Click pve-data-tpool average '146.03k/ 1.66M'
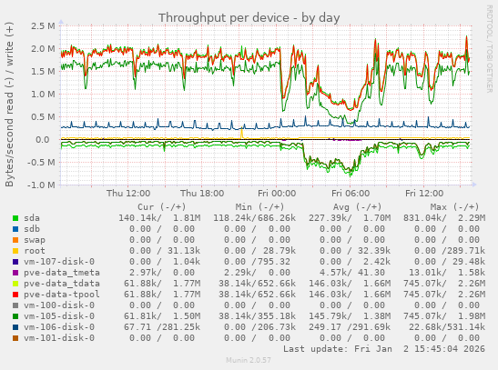Screen dimensions: 498x370 pos(350,295)
